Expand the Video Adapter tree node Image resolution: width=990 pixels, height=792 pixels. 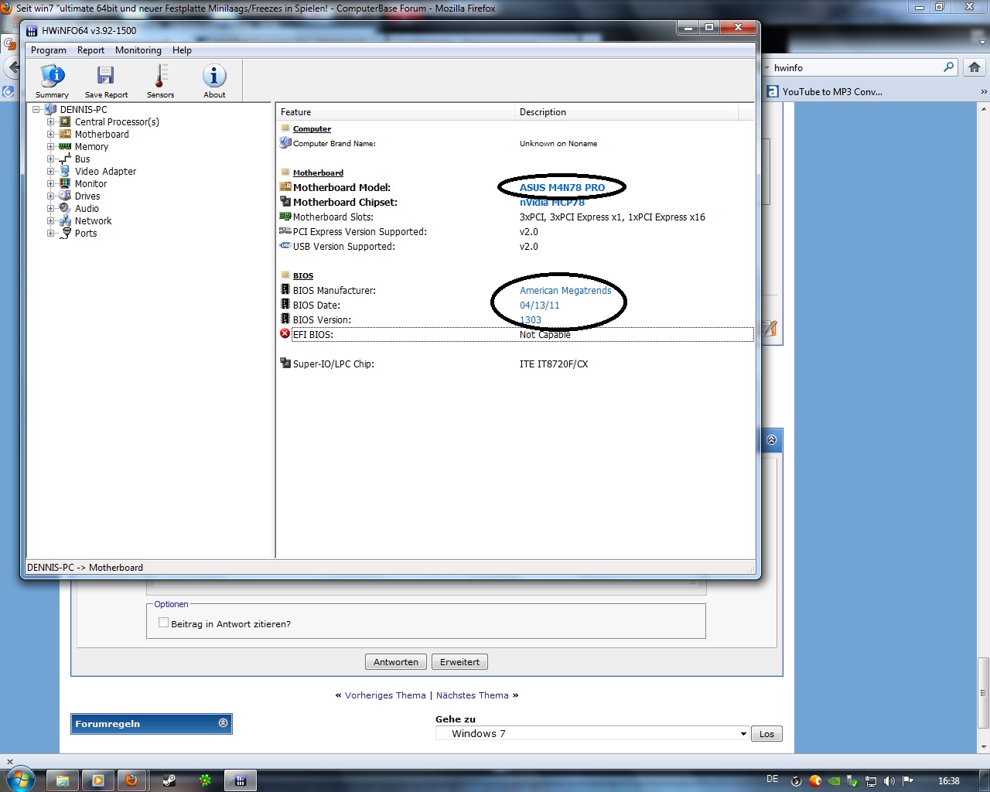[50, 172]
